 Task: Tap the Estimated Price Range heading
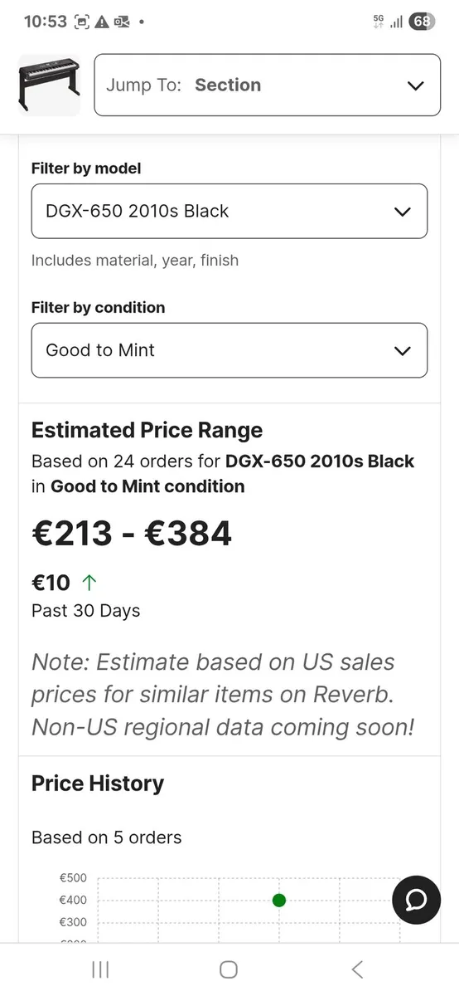[x=147, y=430]
